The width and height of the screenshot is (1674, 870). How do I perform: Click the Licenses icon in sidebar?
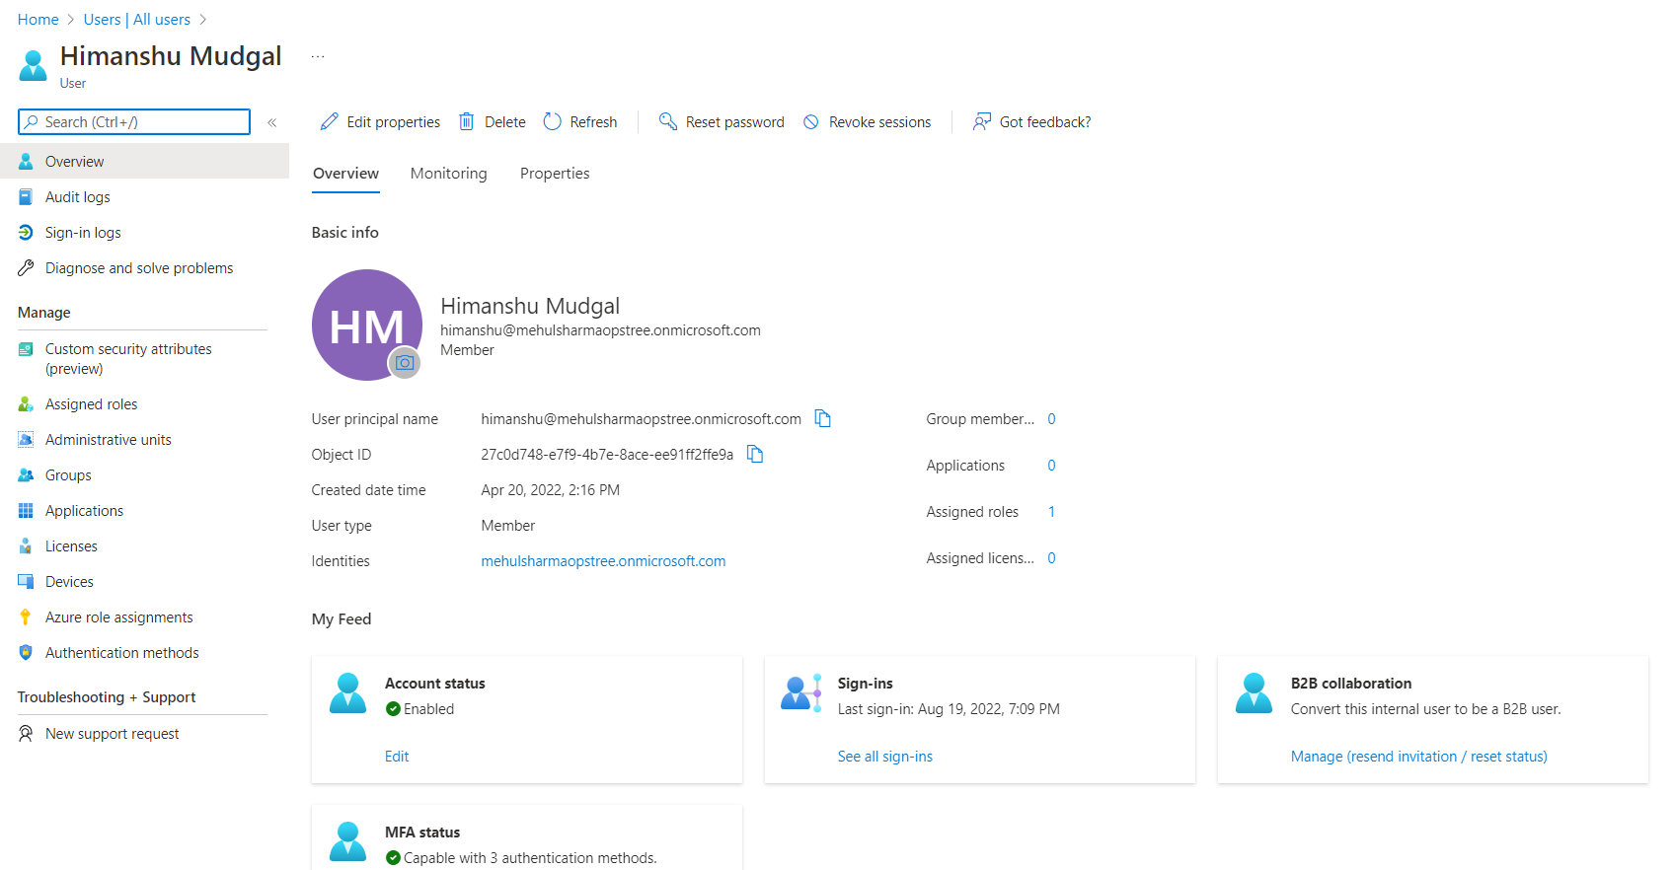click(x=26, y=546)
